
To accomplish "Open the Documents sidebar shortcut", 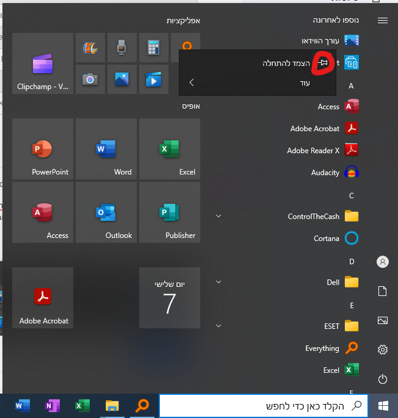I will [x=383, y=291].
